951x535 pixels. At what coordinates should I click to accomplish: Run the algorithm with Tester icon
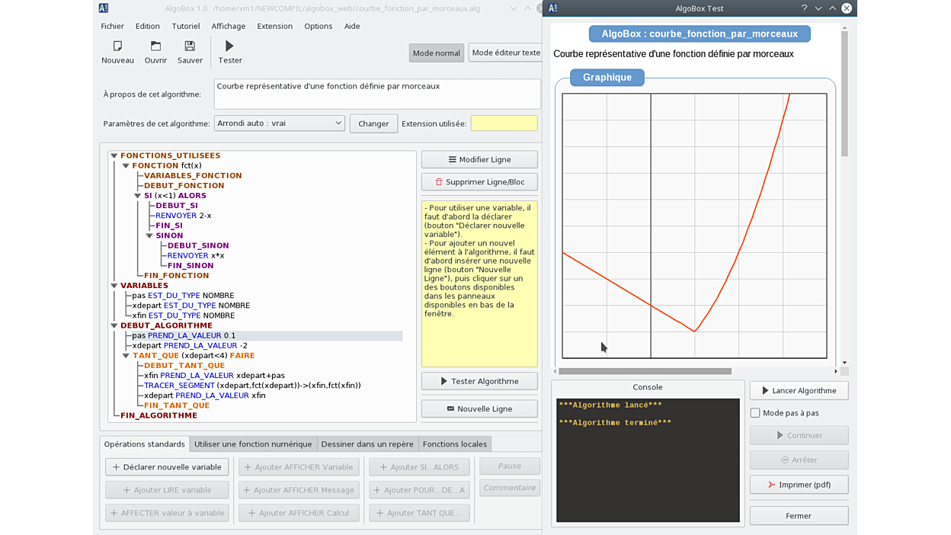coord(229,47)
